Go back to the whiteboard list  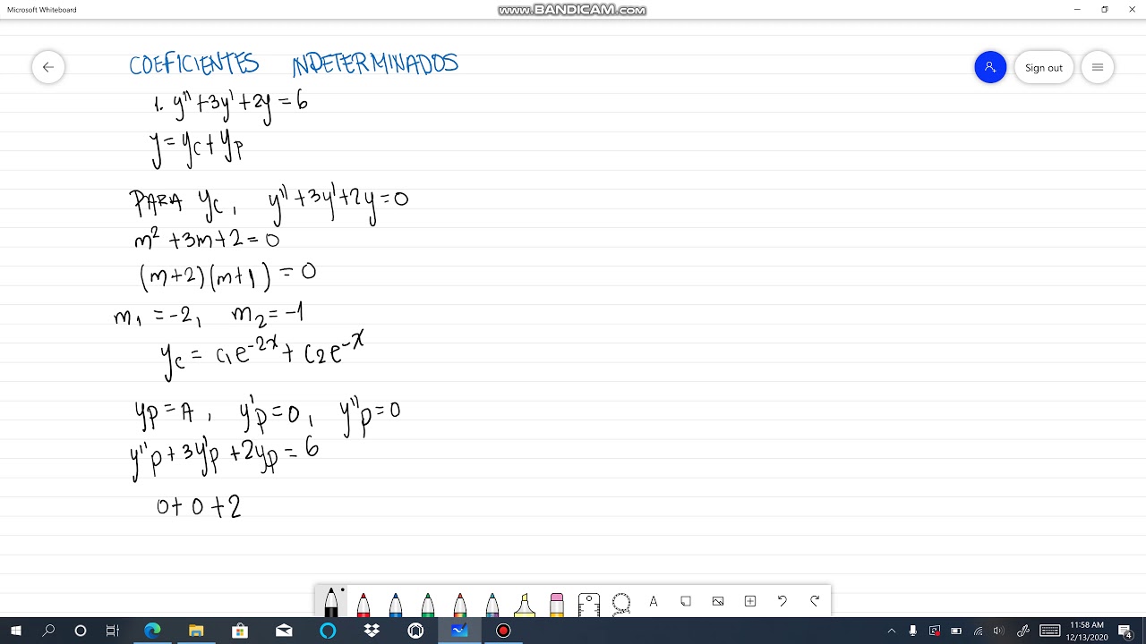48,67
